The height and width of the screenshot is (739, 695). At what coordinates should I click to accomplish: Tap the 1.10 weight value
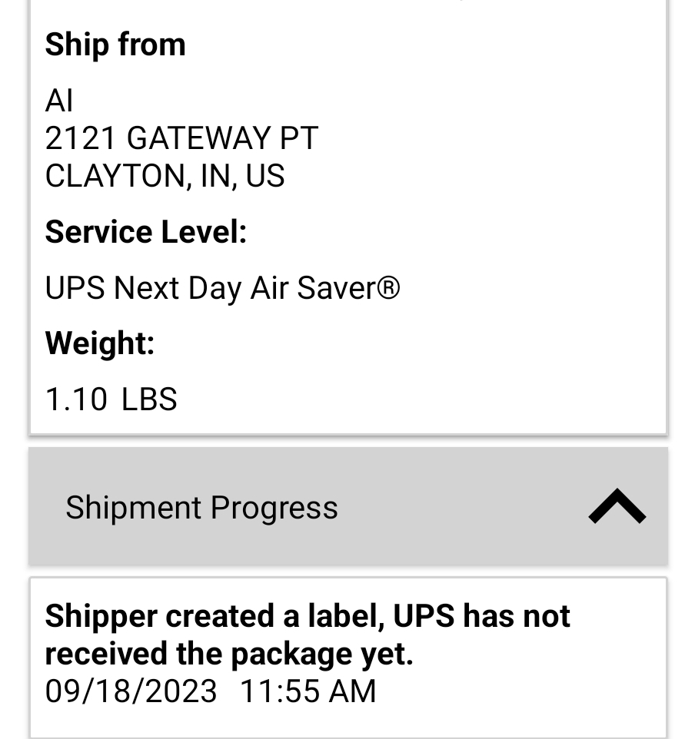[76, 399]
